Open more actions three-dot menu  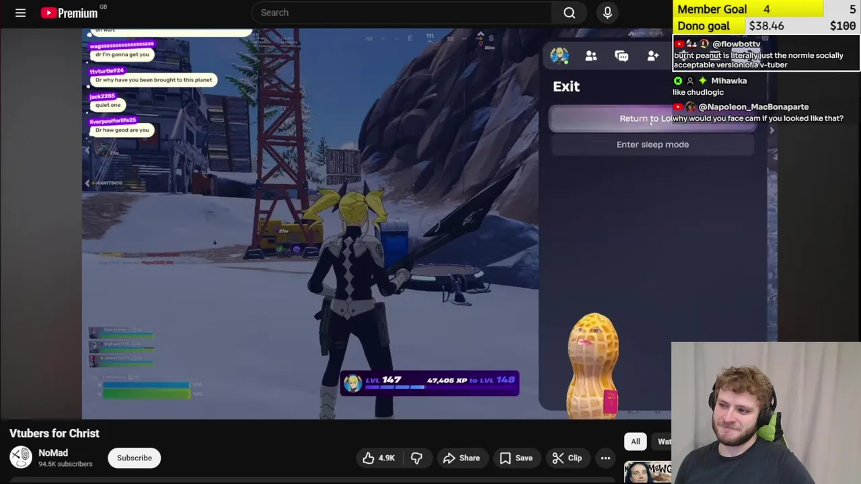click(605, 458)
